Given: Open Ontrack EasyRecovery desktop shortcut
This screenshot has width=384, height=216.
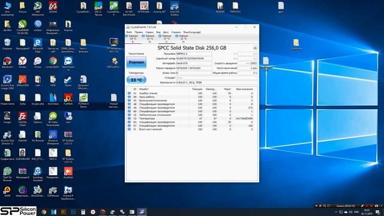Looking at the screenshot, I should (x=68, y=193).
